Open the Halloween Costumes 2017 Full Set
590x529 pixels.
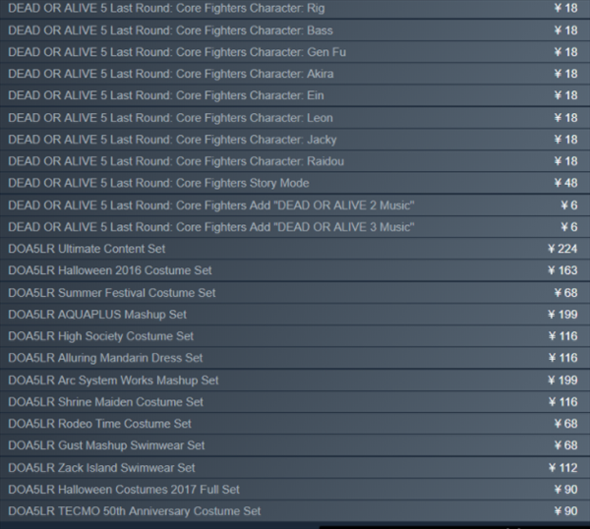click(295, 490)
